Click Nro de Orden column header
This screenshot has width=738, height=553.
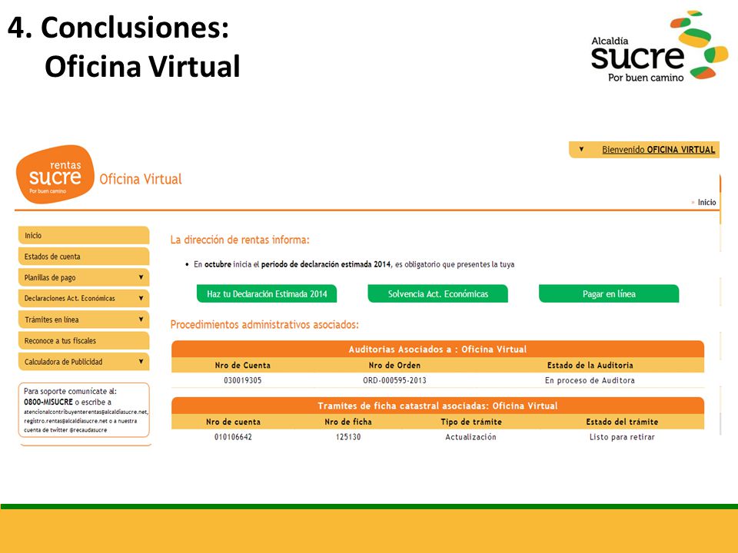tap(394, 365)
